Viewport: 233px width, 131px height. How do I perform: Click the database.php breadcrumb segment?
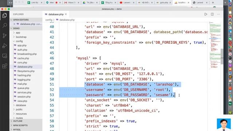tap(67, 20)
